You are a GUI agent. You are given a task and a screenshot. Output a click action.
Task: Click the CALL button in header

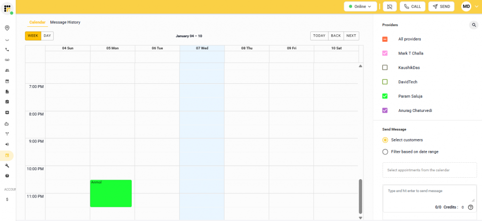tap(412, 7)
